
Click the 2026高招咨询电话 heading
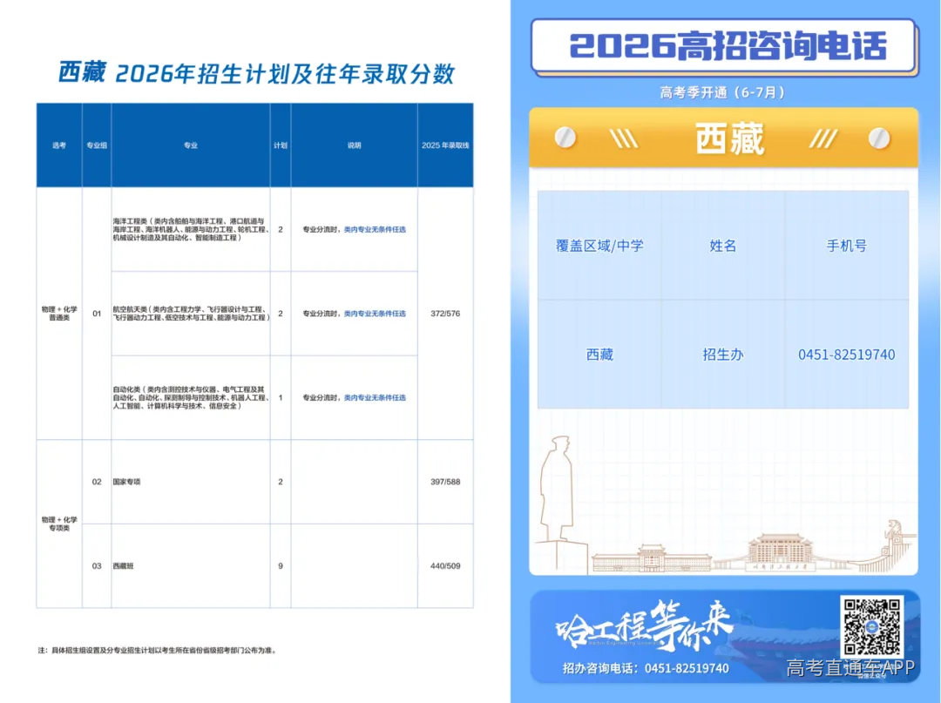click(x=728, y=45)
